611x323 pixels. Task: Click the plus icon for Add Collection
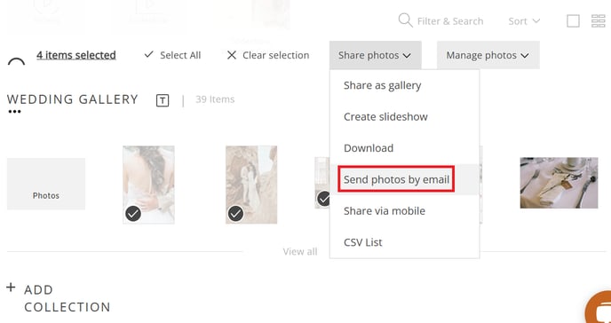(x=11, y=288)
